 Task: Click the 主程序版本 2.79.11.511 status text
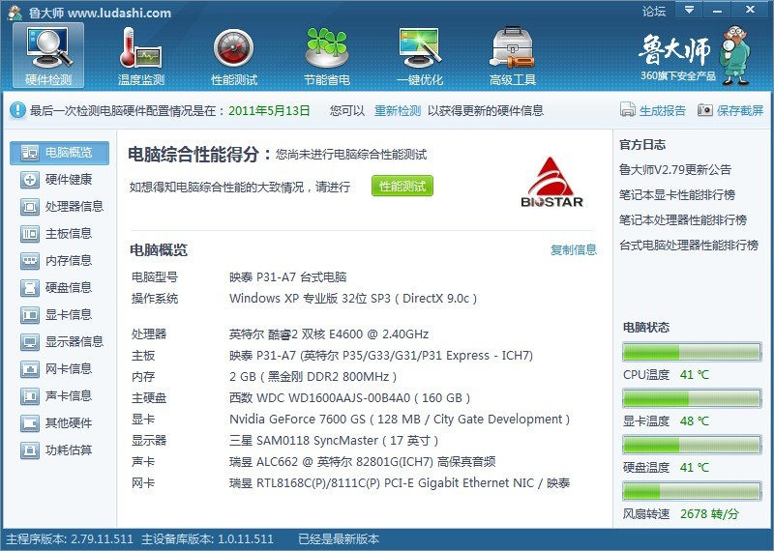click(70, 539)
